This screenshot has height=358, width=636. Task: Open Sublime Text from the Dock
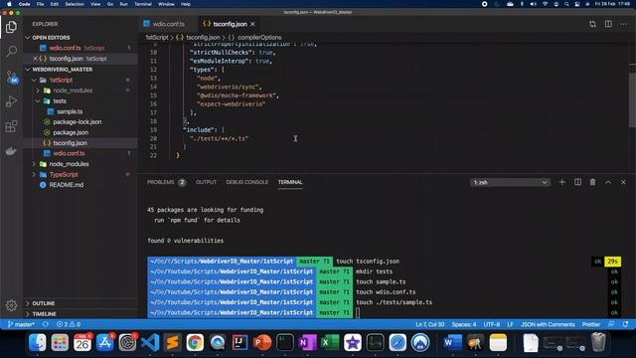point(172,342)
